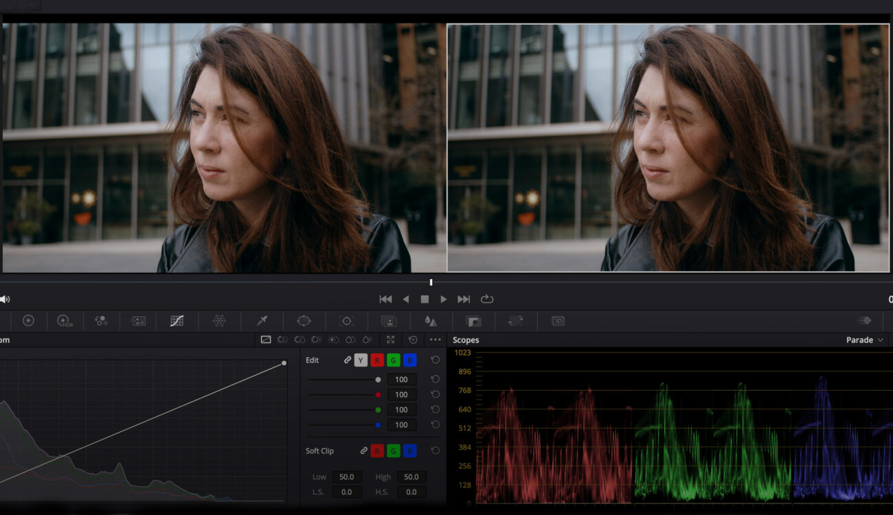893x515 pixels.
Task: Open the Motion Effects palette
Action: tap(138, 321)
